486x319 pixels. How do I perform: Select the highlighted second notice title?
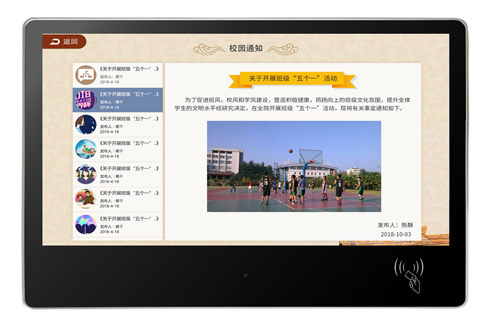click(129, 94)
